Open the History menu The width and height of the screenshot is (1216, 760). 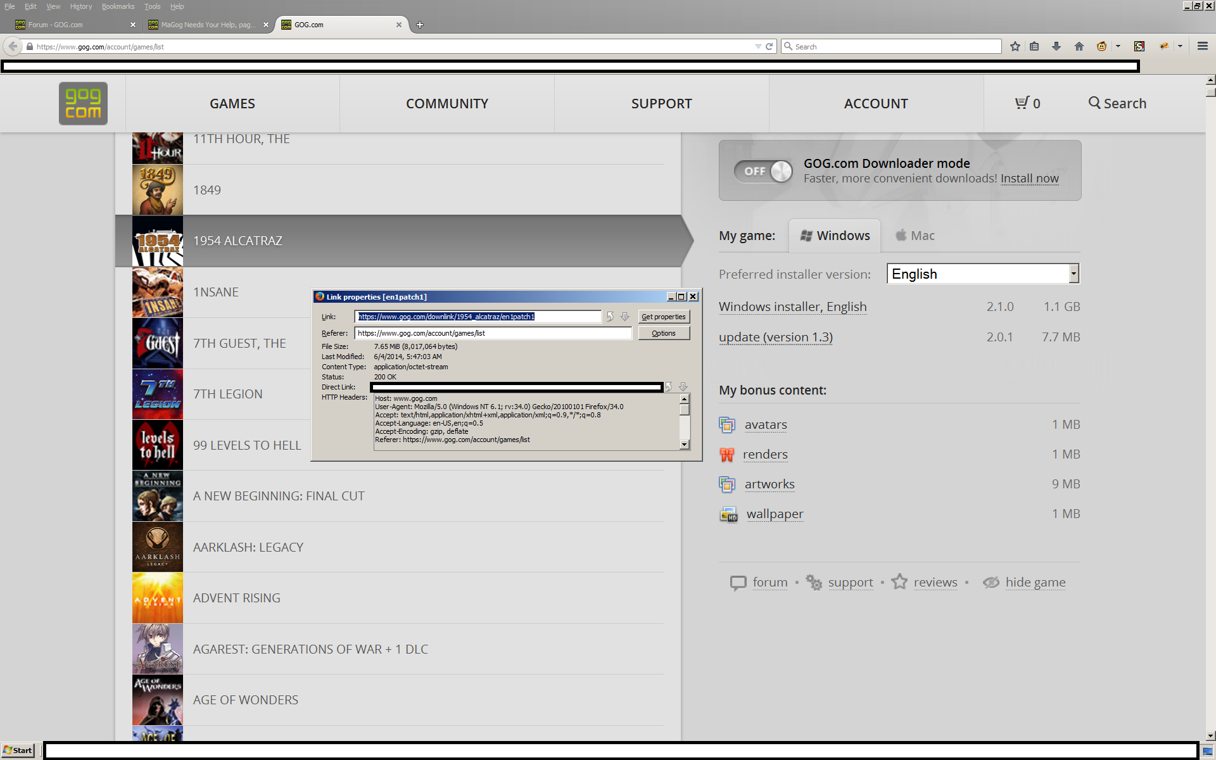tap(81, 6)
